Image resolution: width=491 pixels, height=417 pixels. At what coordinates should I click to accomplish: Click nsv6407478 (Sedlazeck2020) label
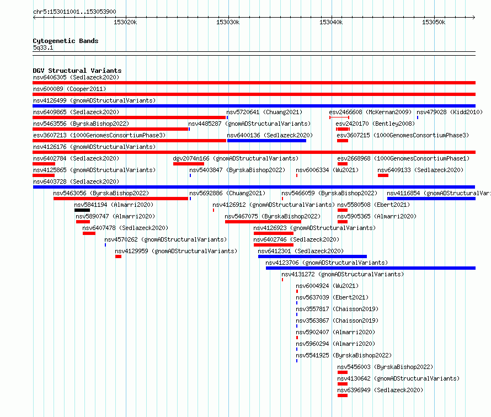coord(125,228)
